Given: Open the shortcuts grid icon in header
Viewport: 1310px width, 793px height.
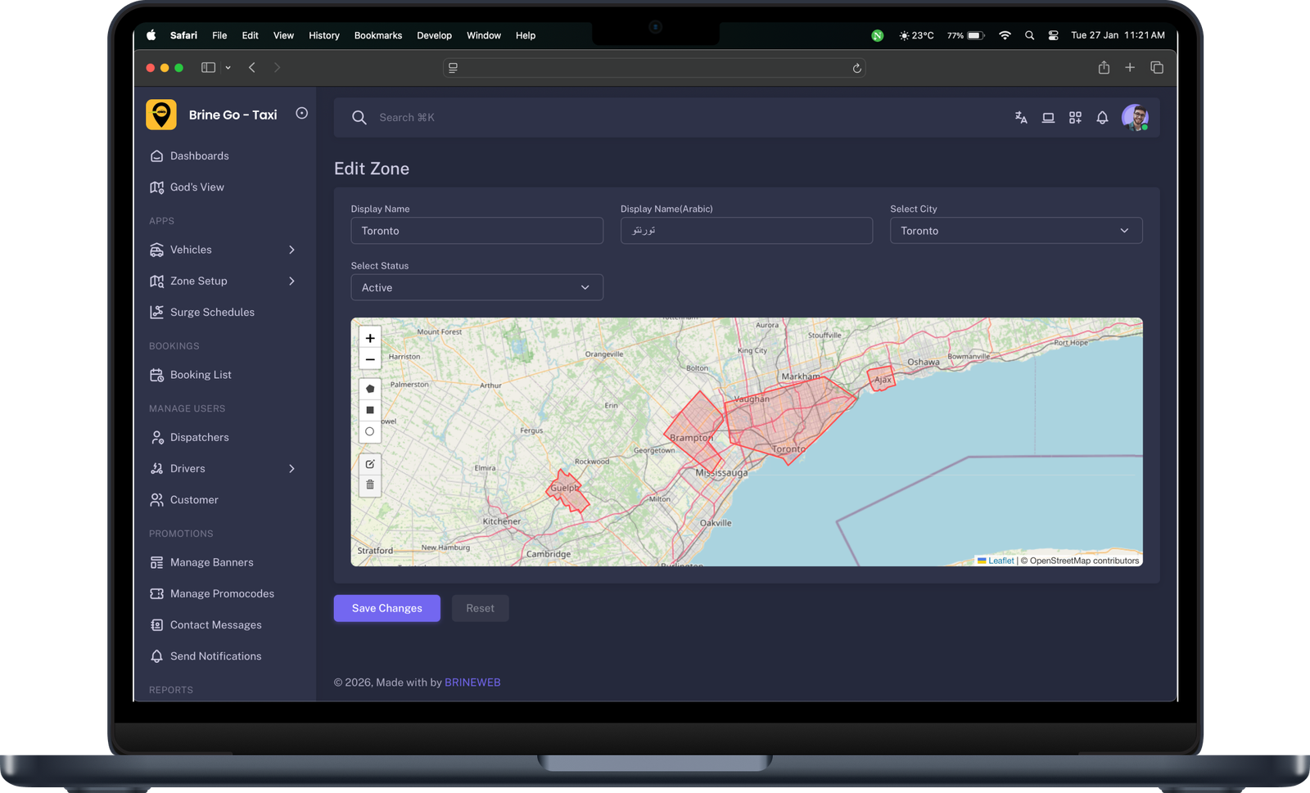Looking at the screenshot, I should coord(1075,118).
